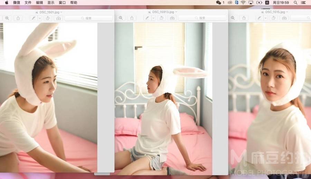The image size is (311, 179).
Task: Show markup toolbox in DSC_1515.jpg window
Action: tap(284, 18)
